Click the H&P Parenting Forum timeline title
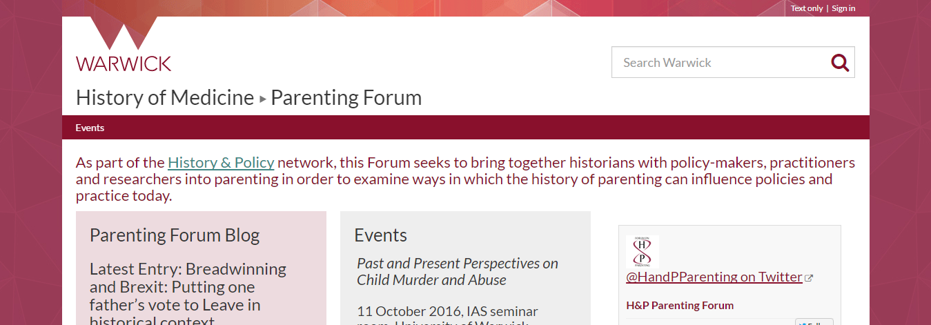Image resolution: width=931 pixels, height=325 pixels. point(680,305)
